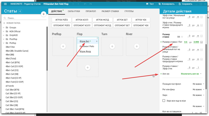Open the Call 3Bet [SB] stat
Viewport: 209px width, 116px height.
coord(12,105)
